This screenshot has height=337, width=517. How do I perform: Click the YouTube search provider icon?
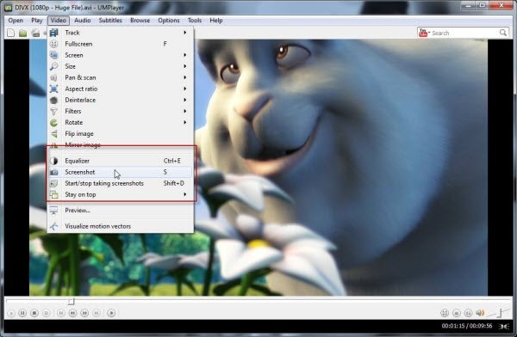[424, 33]
